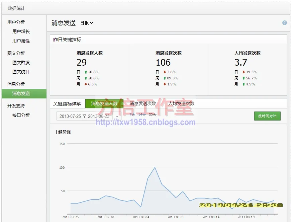Go to 图文统计 in the sidebar
291x222 pixels.
click(x=21, y=72)
